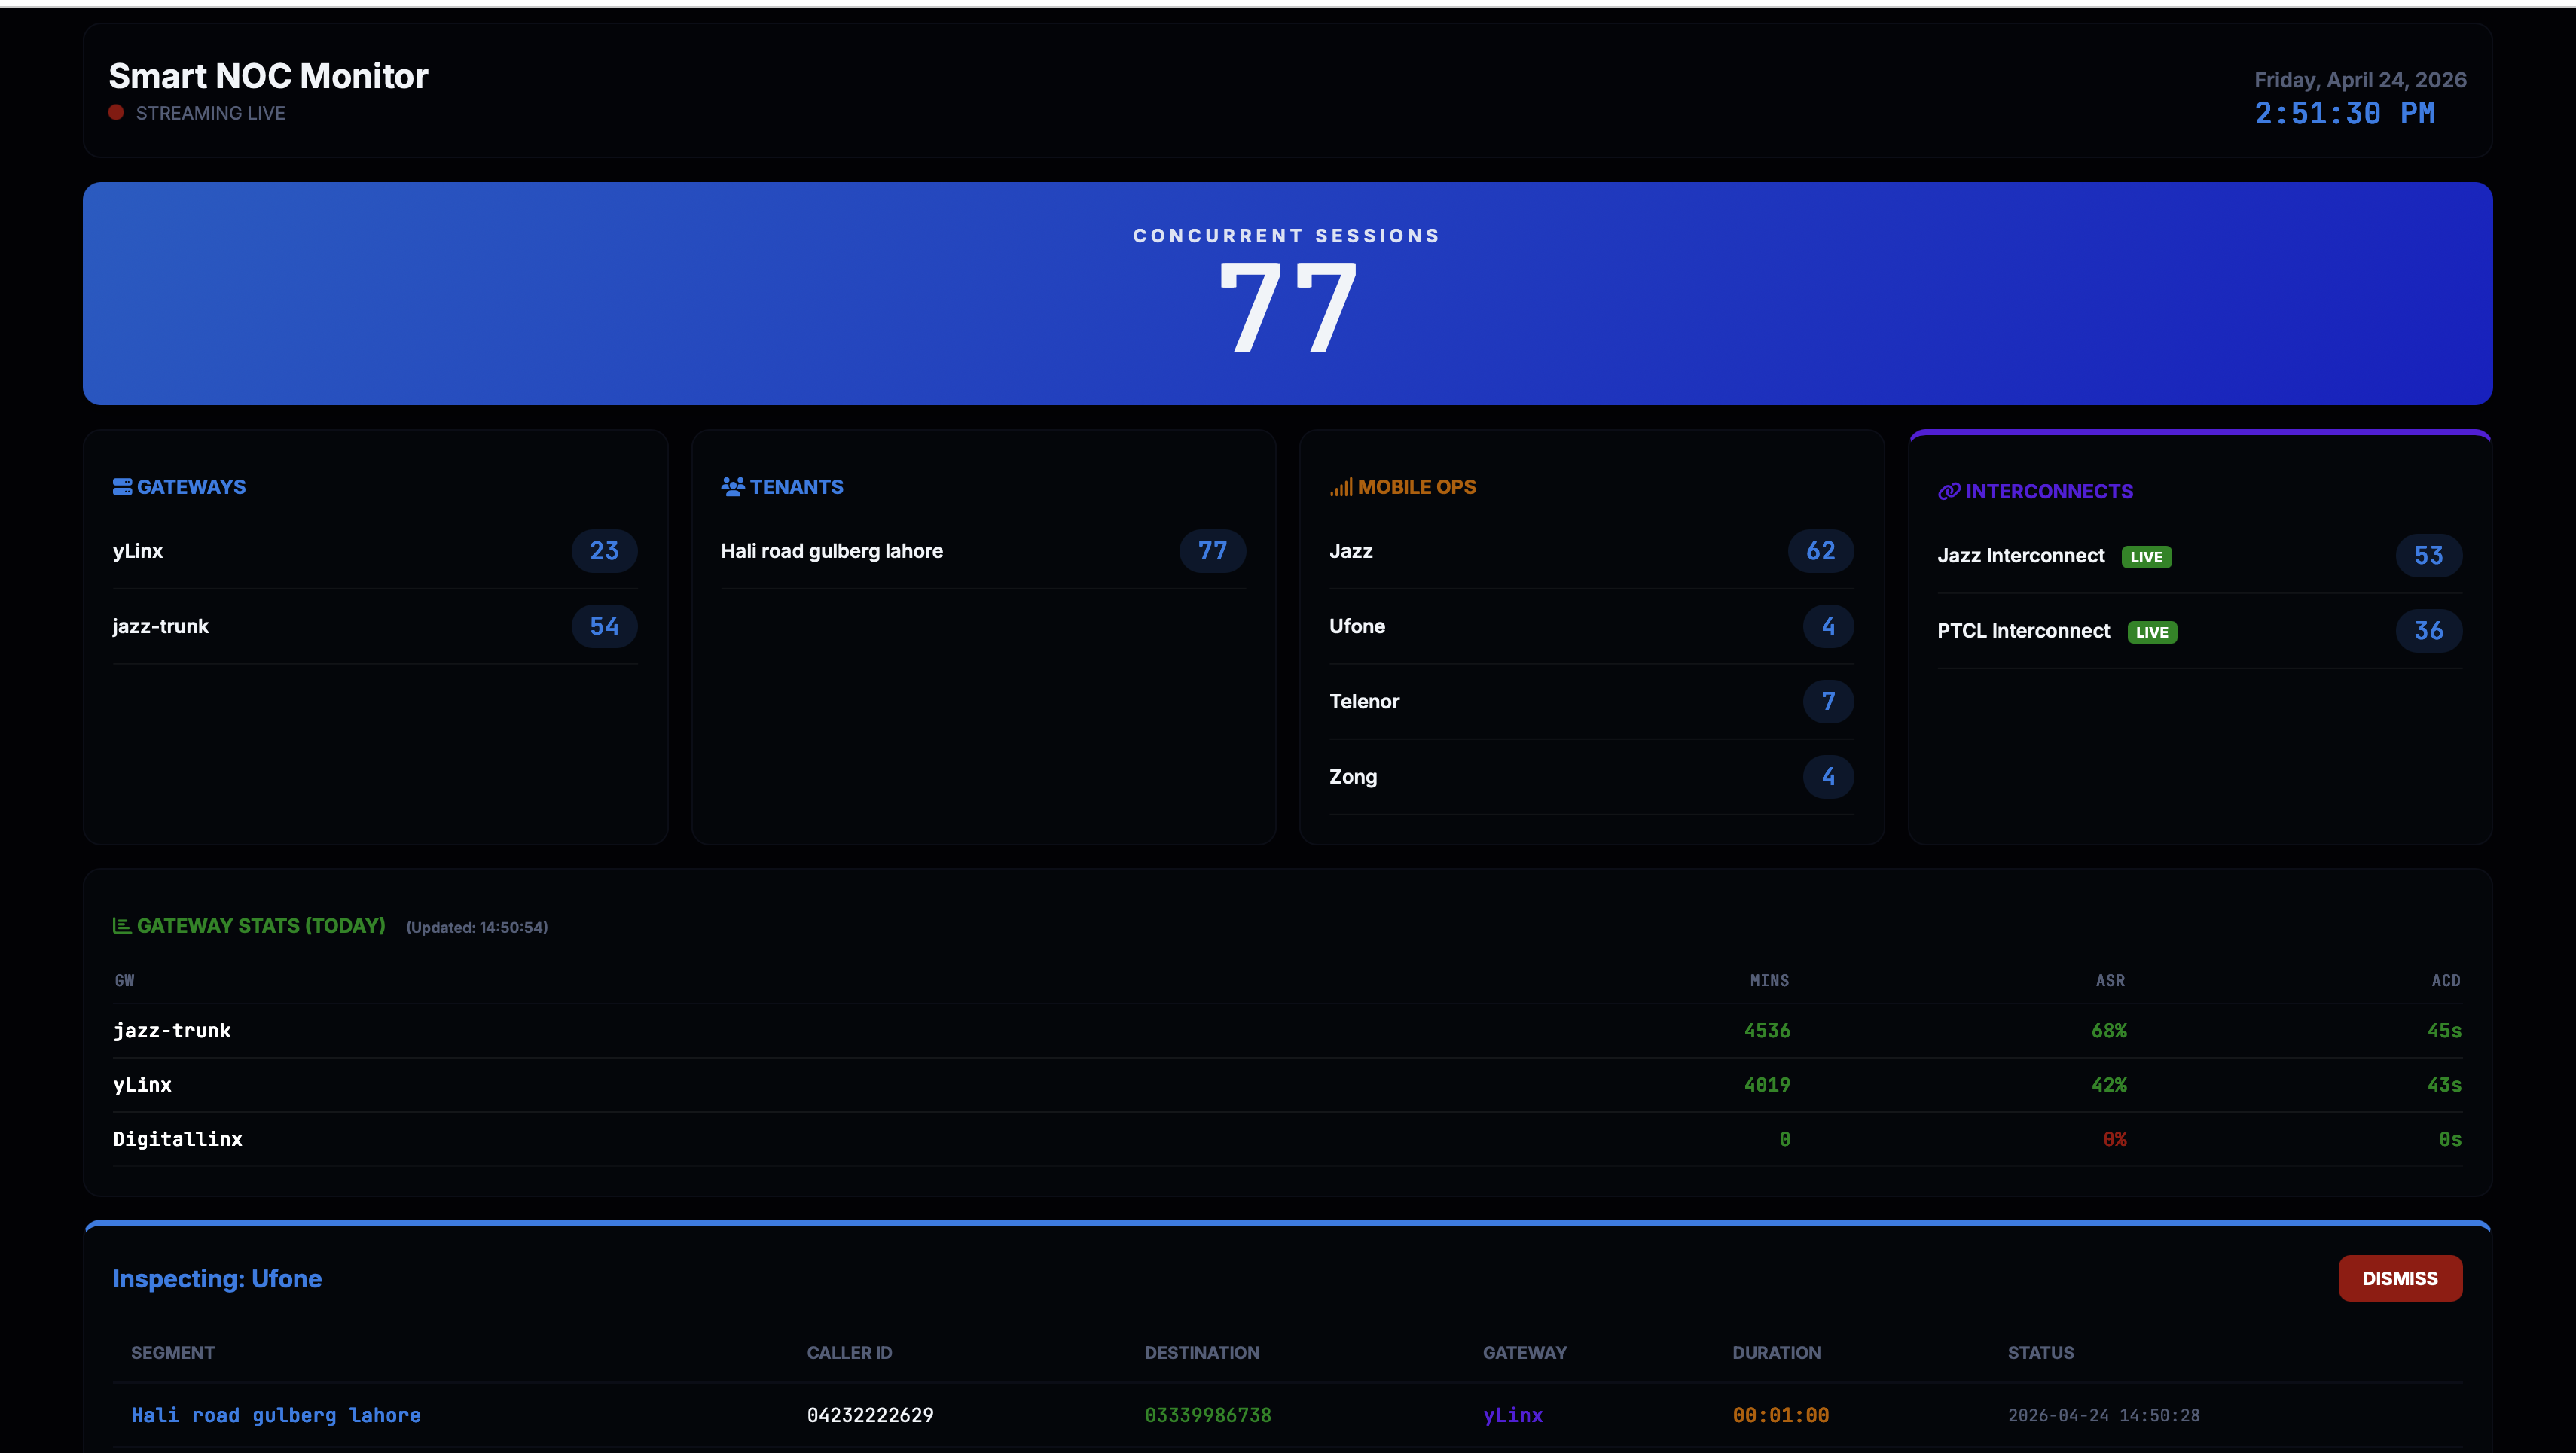This screenshot has width=2576, height=1453.
Task: Click the Inspecting: Ufone title
Action: tap(217, 1278)
